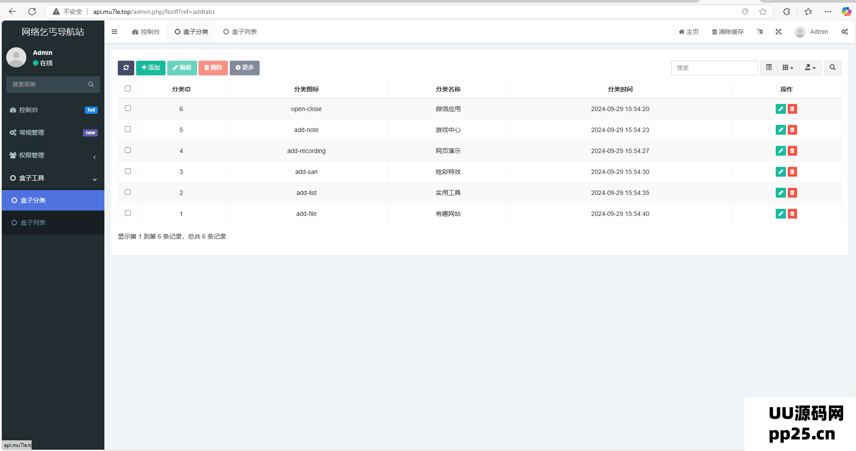
Task: Toggle the sidebar hamburger menu icon
Action: point(115,32)
